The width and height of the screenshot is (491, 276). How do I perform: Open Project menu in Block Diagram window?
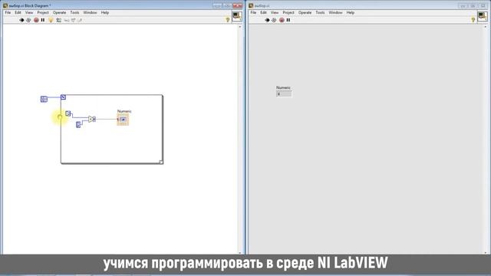pyautogui.click(x=43, y=12)
